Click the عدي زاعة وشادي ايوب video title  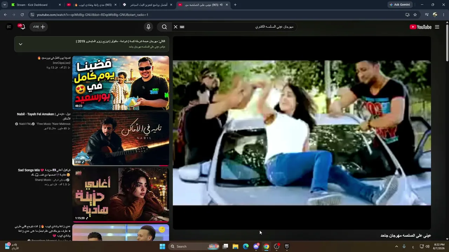(43, 231)
